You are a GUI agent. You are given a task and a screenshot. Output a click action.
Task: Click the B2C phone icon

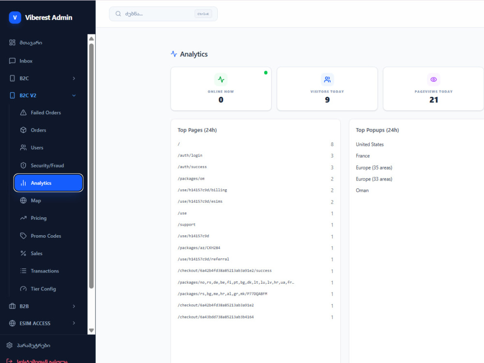12,78
